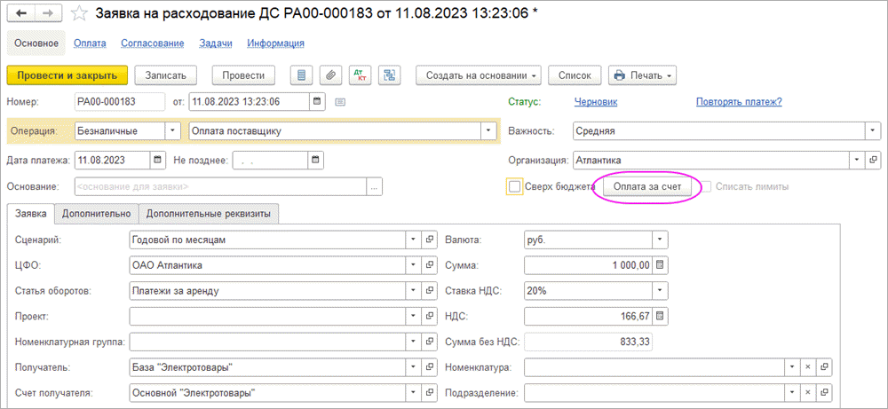The height and width of the screenshot is (409, 888).
Task: Open Номенклатурная группа record card
Action: pyautogui.click(x=431, y=342)
